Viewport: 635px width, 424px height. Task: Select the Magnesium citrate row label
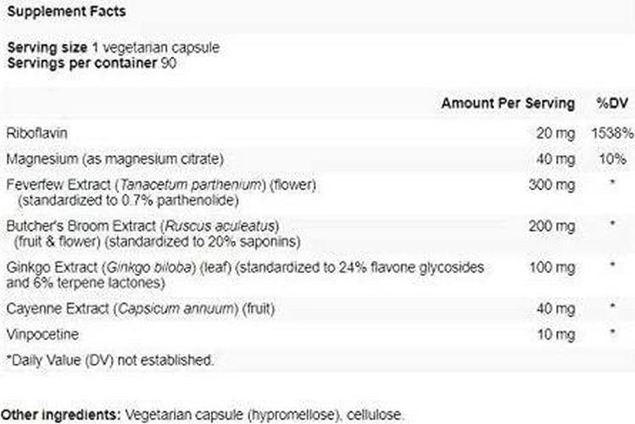114,159
